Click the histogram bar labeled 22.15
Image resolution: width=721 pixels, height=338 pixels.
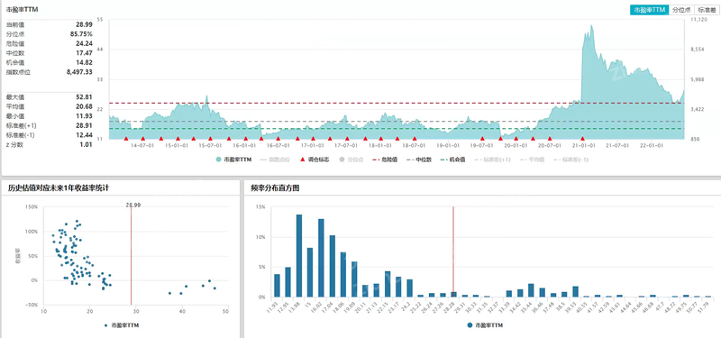point(388,284)
